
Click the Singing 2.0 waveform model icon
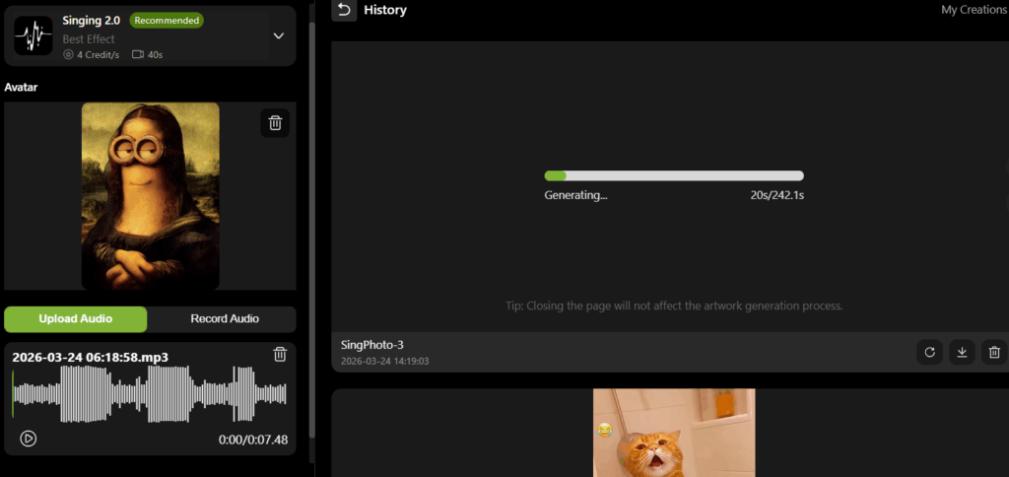point(34,35)
